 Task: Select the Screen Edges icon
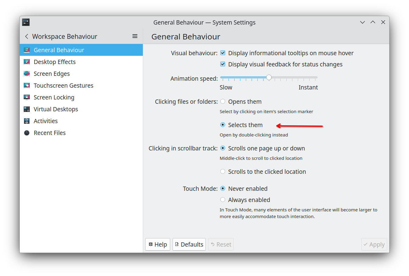coord(27,74)
